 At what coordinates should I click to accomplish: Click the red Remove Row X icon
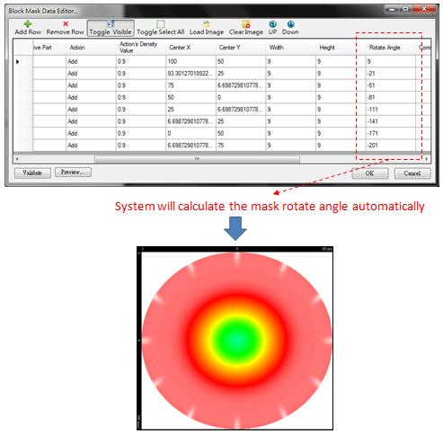point(66,24)
